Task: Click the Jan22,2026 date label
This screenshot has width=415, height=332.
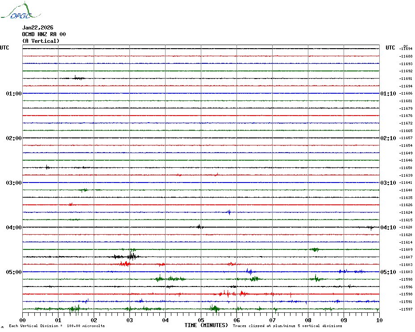Action: coord(37,28)
